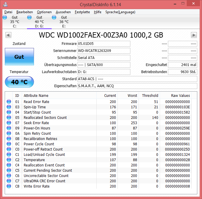Click status orb for Write Error Rate
The image size is (202, 199).
coord(9,186)
